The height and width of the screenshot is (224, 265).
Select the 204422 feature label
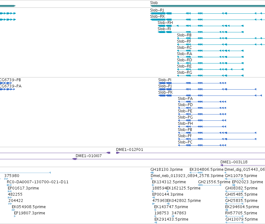[x=16, y=201]
